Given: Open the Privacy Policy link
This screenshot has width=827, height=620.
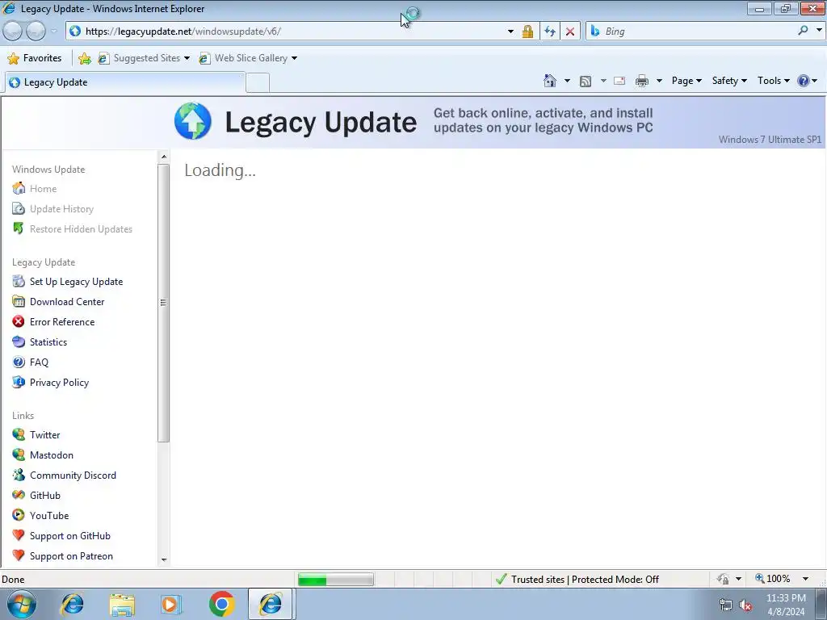Looking at the screenshot, I should point(59,382).
